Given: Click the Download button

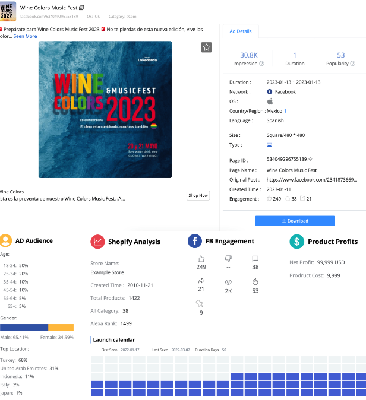Looking at the screenshot, I should 295,221.
